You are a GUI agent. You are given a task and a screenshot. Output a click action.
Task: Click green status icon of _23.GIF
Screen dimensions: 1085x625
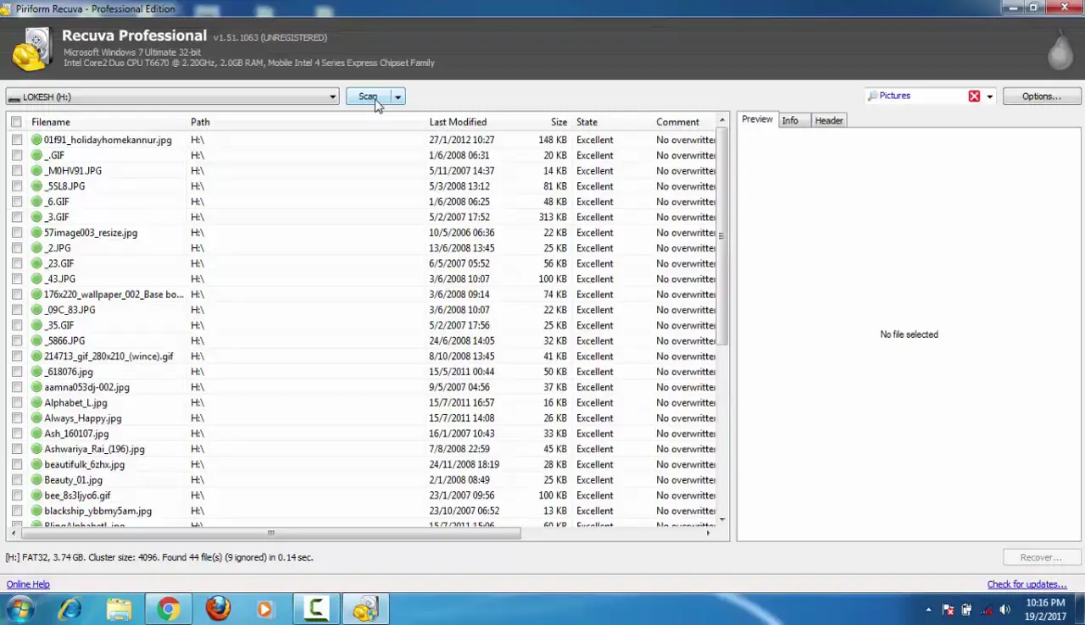pyautogui.click(x=36, y=263)
